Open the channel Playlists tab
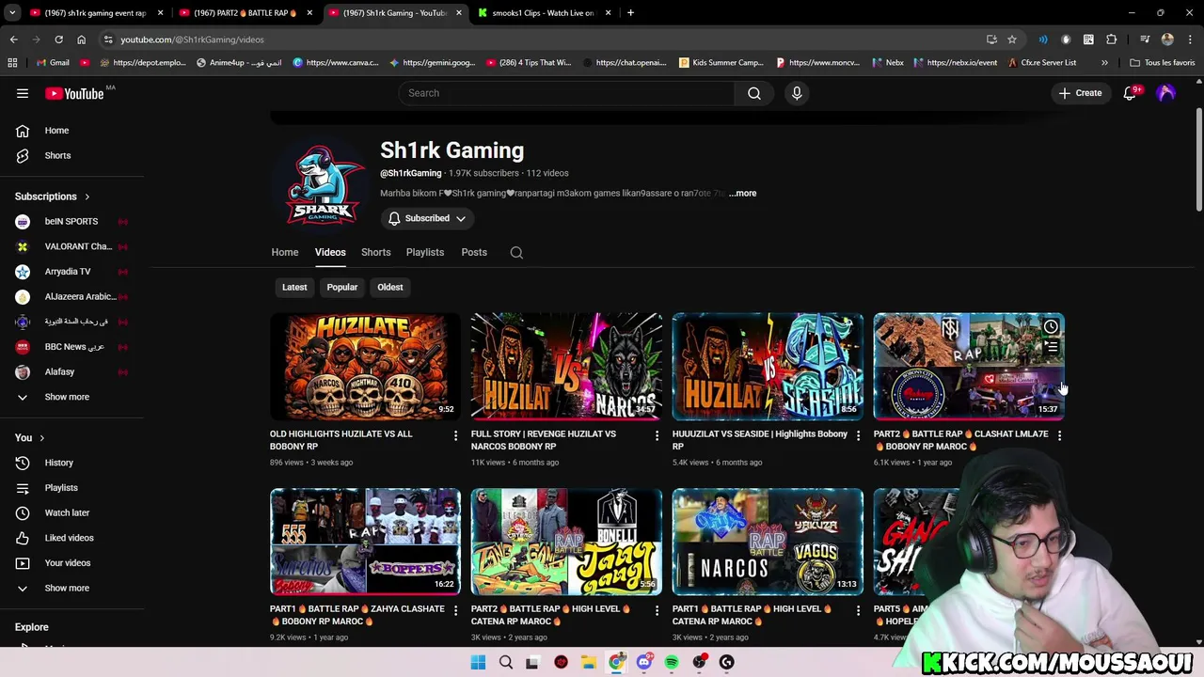The width and height of the screenshot is (1204, 677). 425,252
